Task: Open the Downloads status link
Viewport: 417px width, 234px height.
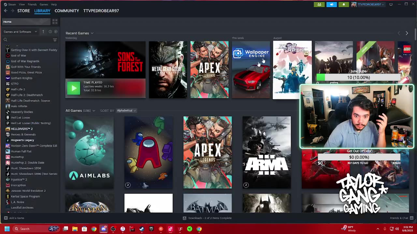Action: [x=207, y=218]
